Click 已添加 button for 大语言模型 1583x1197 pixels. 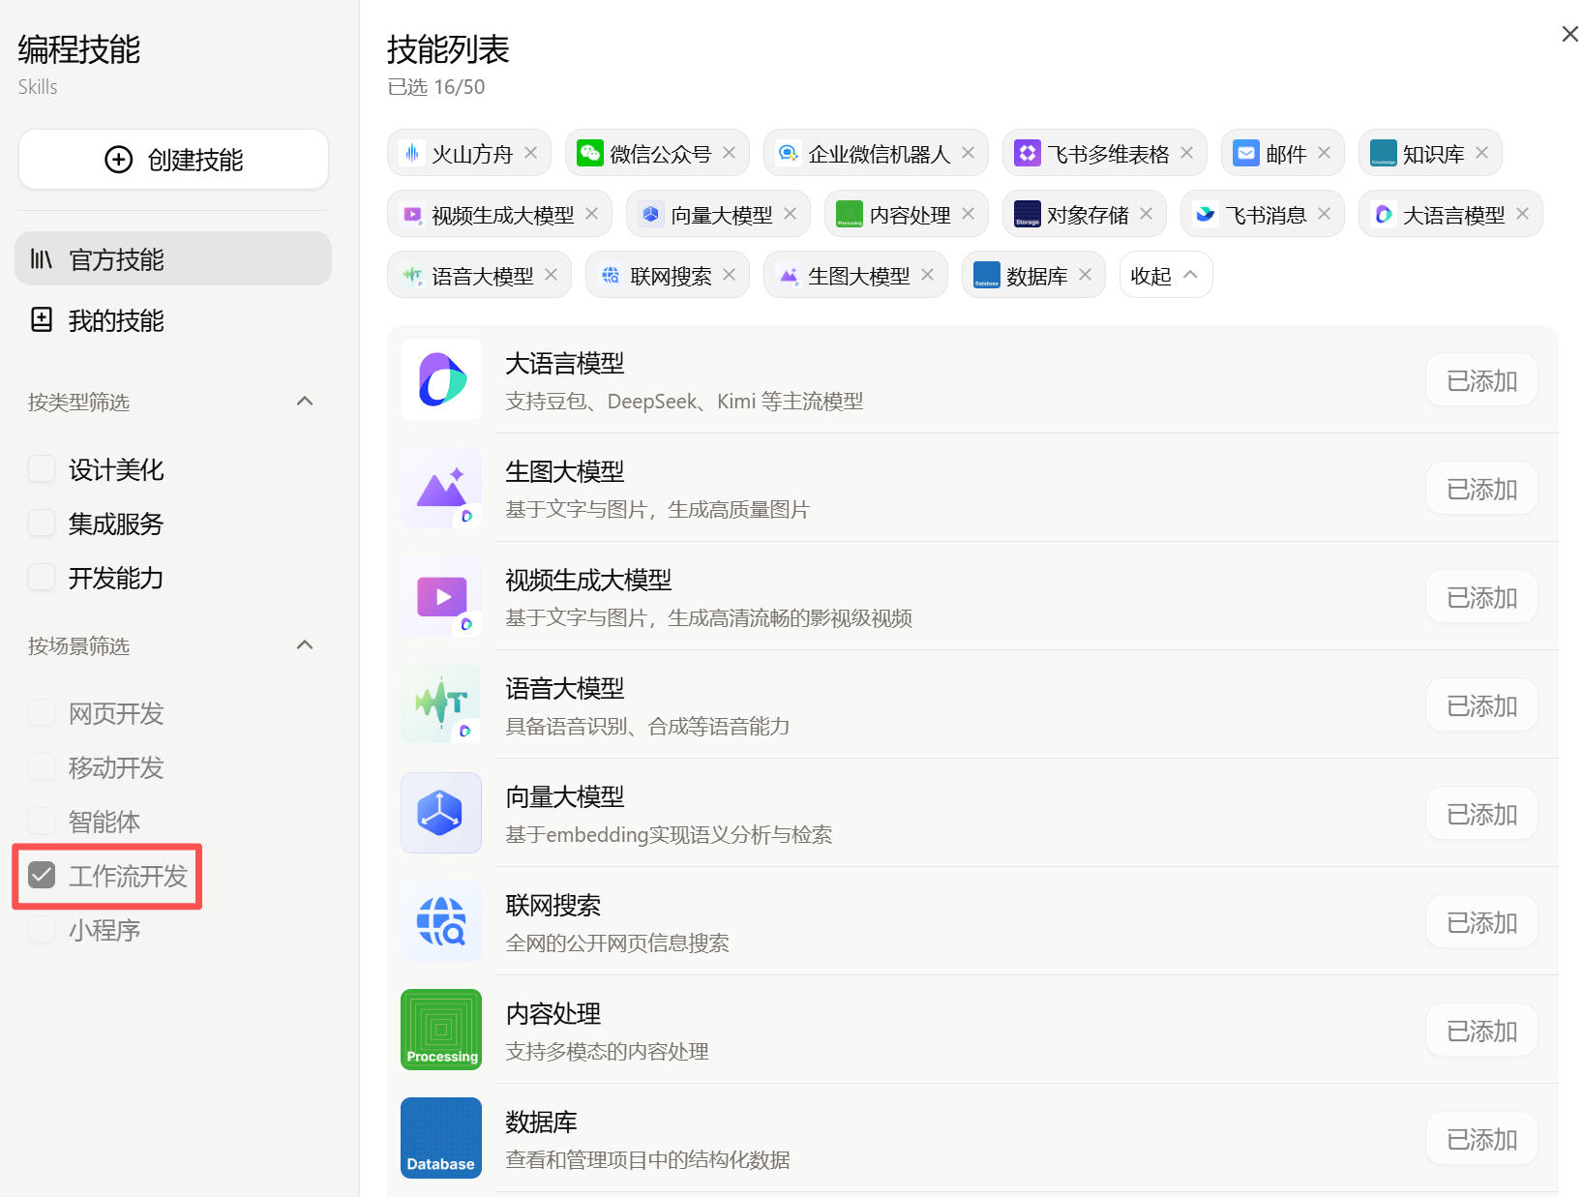point(1480,380)
